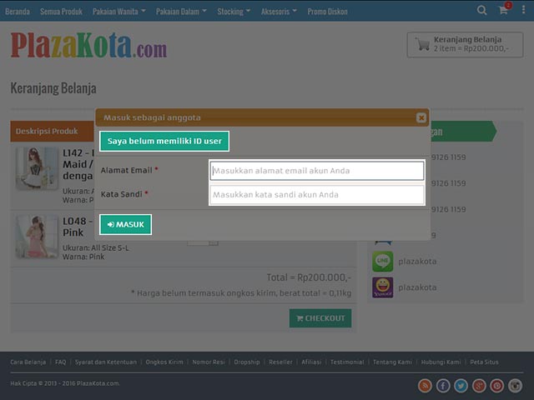534x400 pixels.
Task: Open Semua Produk in the navbar
Action: 62,12
